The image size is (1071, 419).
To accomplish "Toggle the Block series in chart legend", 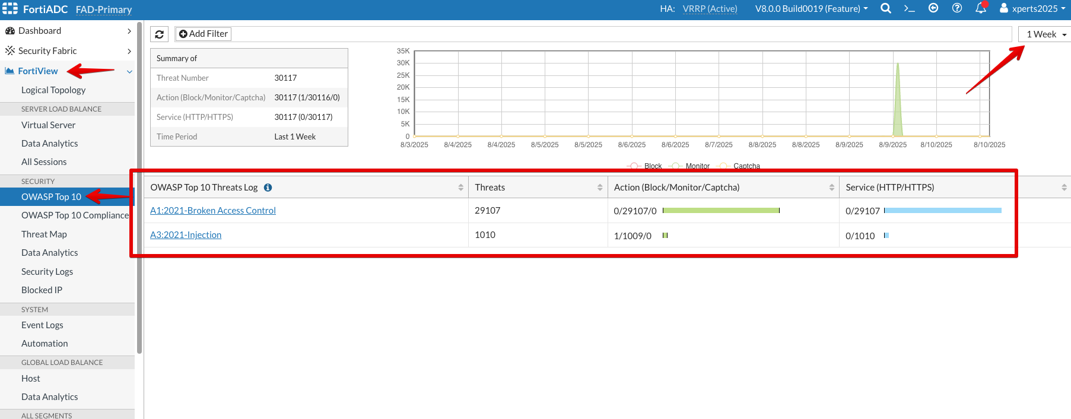I will tap(645, 166).
